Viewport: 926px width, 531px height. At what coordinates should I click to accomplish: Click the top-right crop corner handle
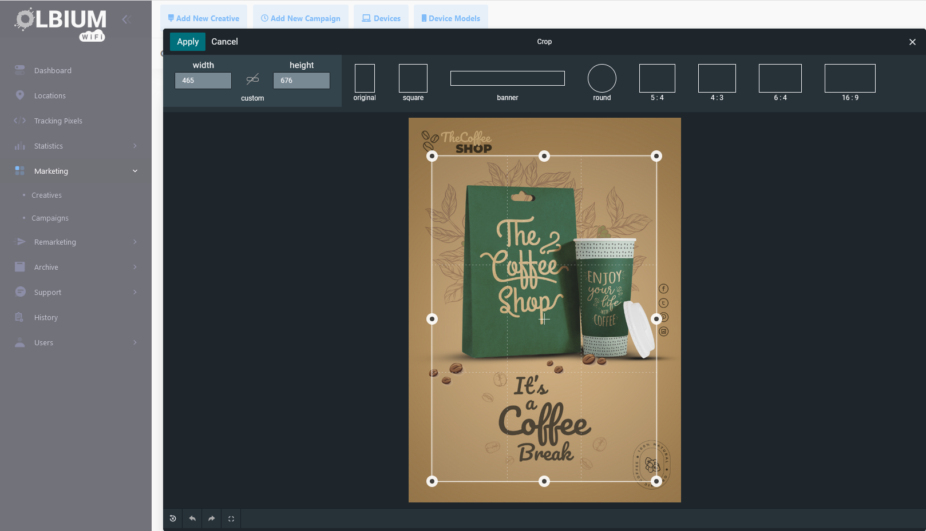coord(656,156)
